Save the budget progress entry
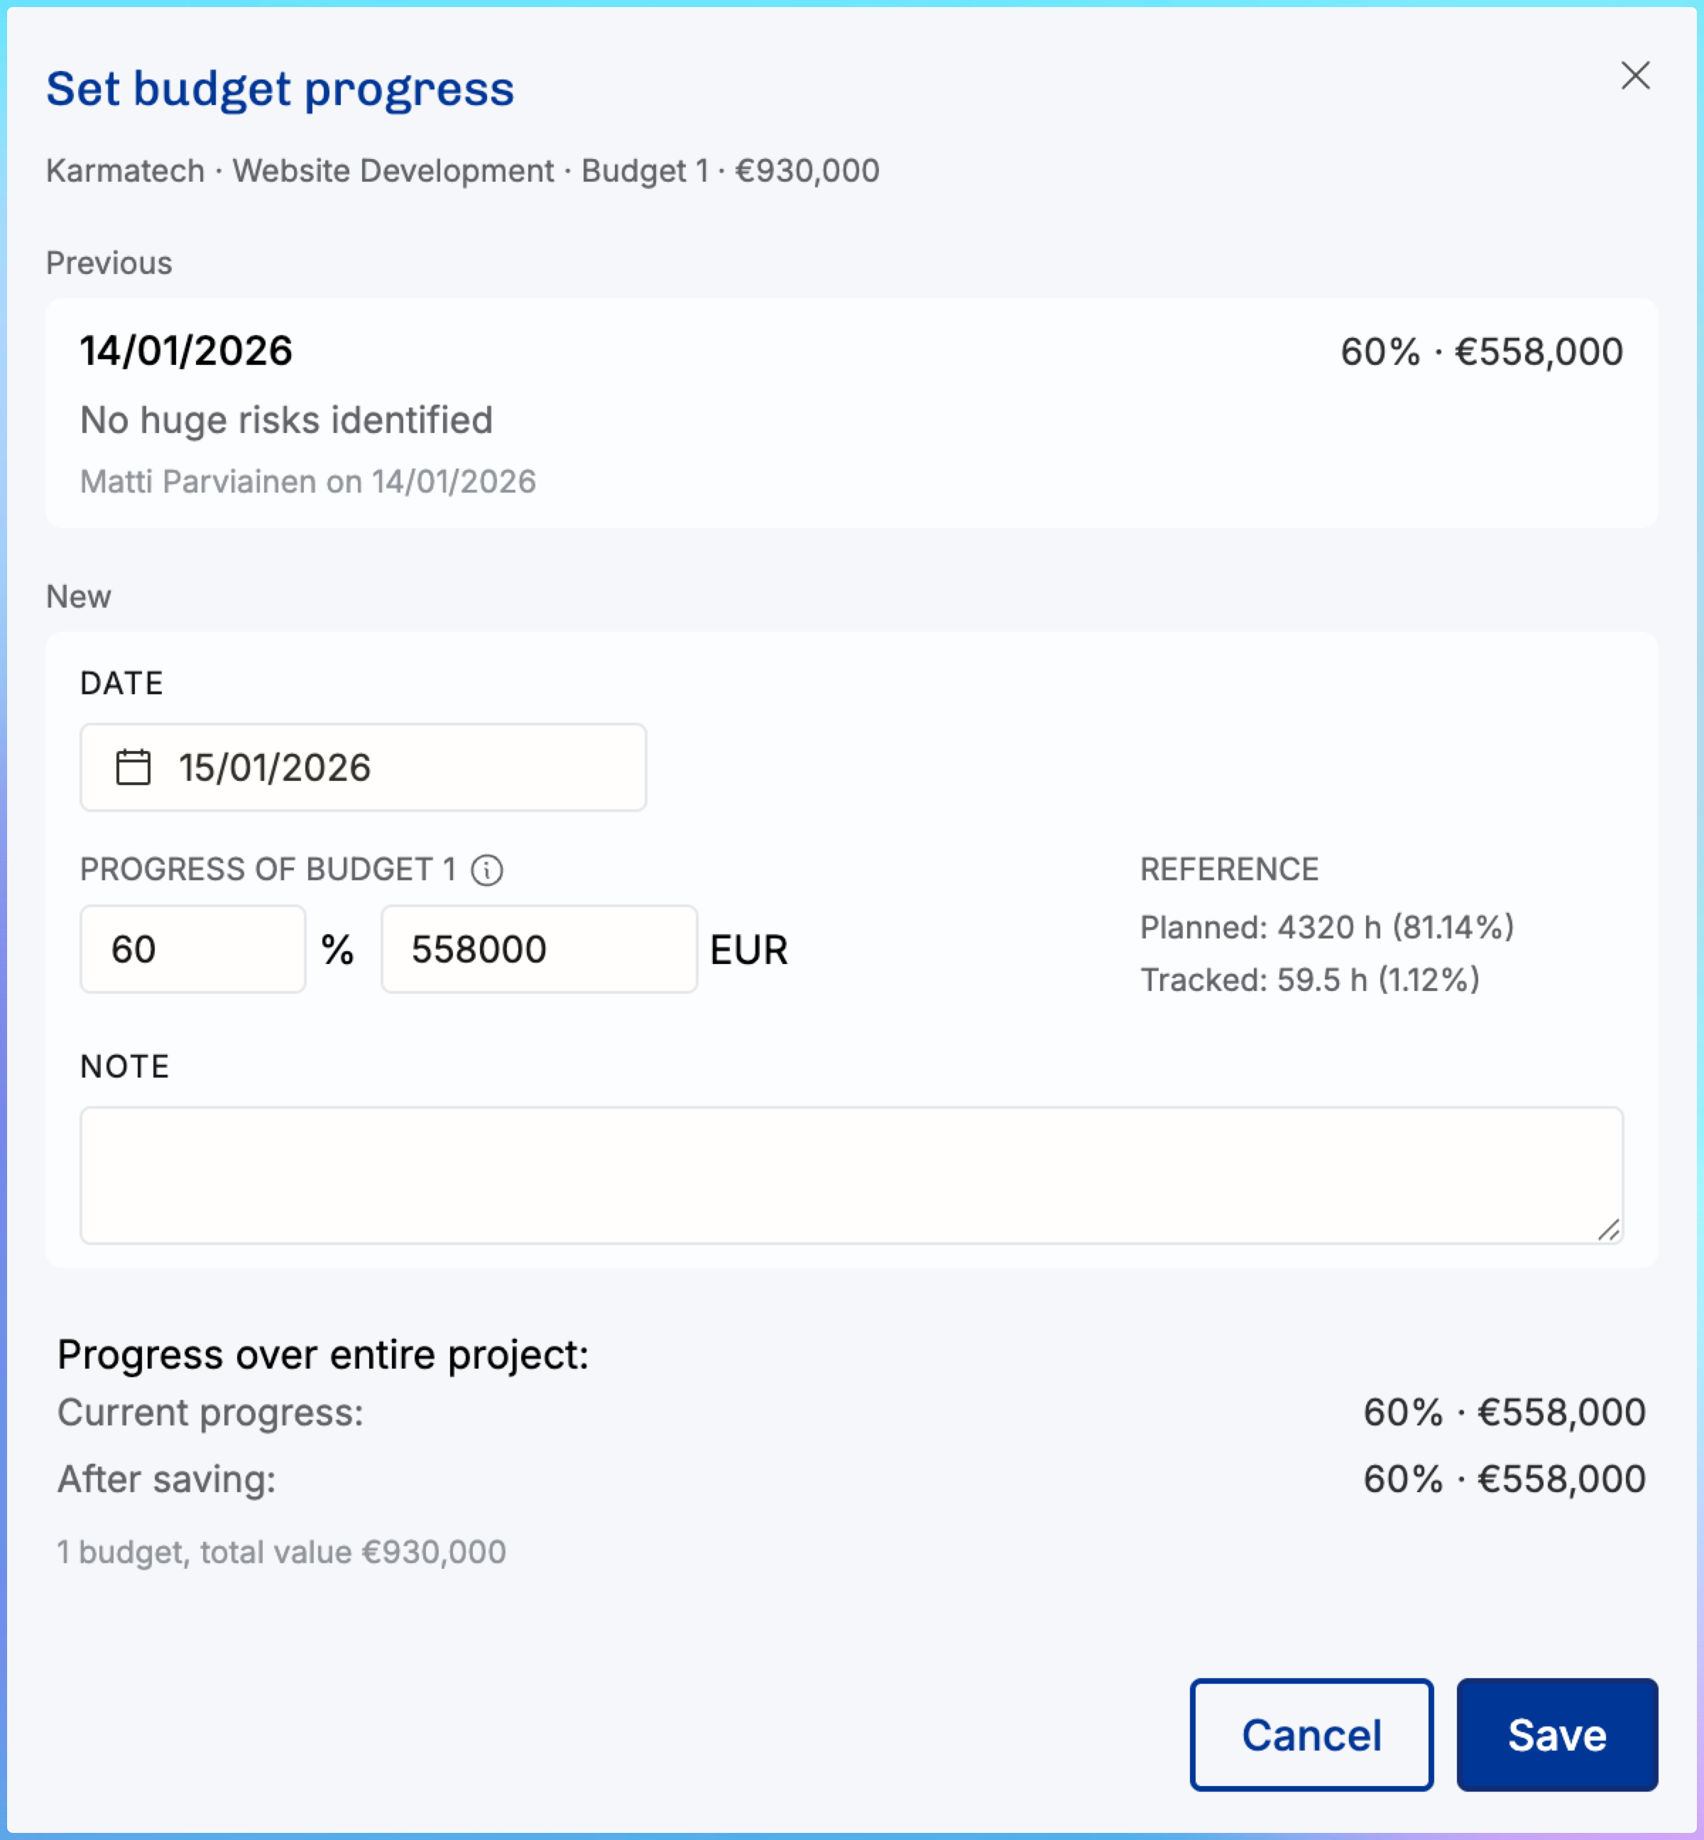The width and height of the screenshot is (1704, 1840). point(1556,1734)
